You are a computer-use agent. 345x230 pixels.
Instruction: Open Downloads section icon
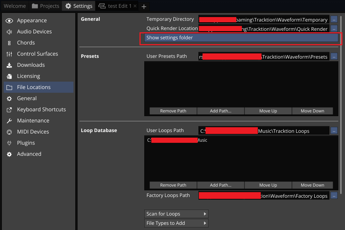[9, 65]
